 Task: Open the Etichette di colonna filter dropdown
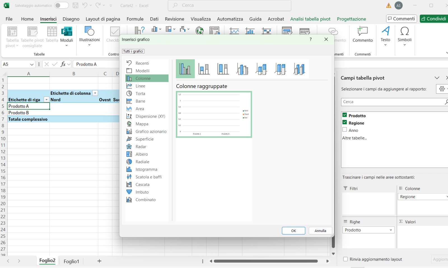(x=95, y=93)
